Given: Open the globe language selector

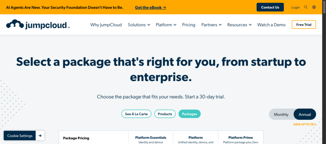Looking at the screenshot, I should pos(314,7).
